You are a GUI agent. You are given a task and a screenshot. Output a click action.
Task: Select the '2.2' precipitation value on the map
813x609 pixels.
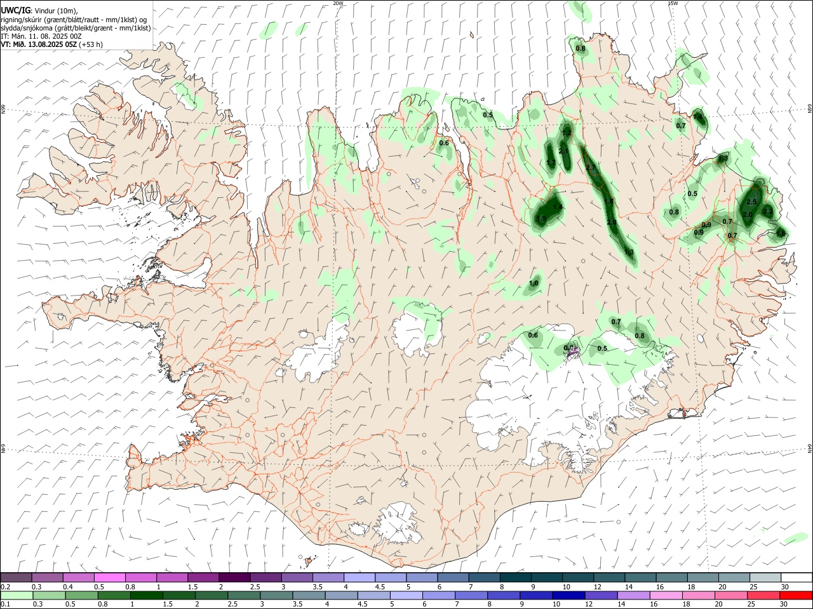[767, 211]
